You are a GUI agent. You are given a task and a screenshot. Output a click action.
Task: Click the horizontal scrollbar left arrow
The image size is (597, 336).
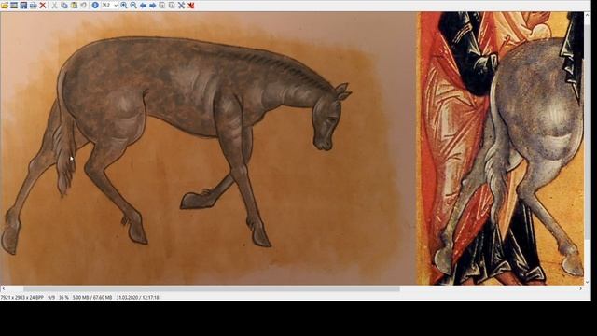tap(4, 288)
